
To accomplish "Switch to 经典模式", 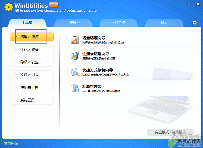I will click(179, 132).
